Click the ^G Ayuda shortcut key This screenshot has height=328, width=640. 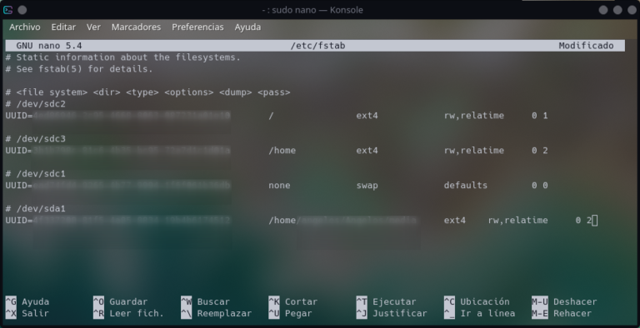(11, 302)
